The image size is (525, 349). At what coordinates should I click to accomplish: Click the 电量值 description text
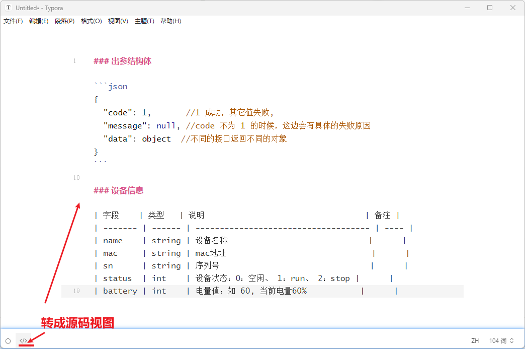pyautogui.click(x=251, y=291)
